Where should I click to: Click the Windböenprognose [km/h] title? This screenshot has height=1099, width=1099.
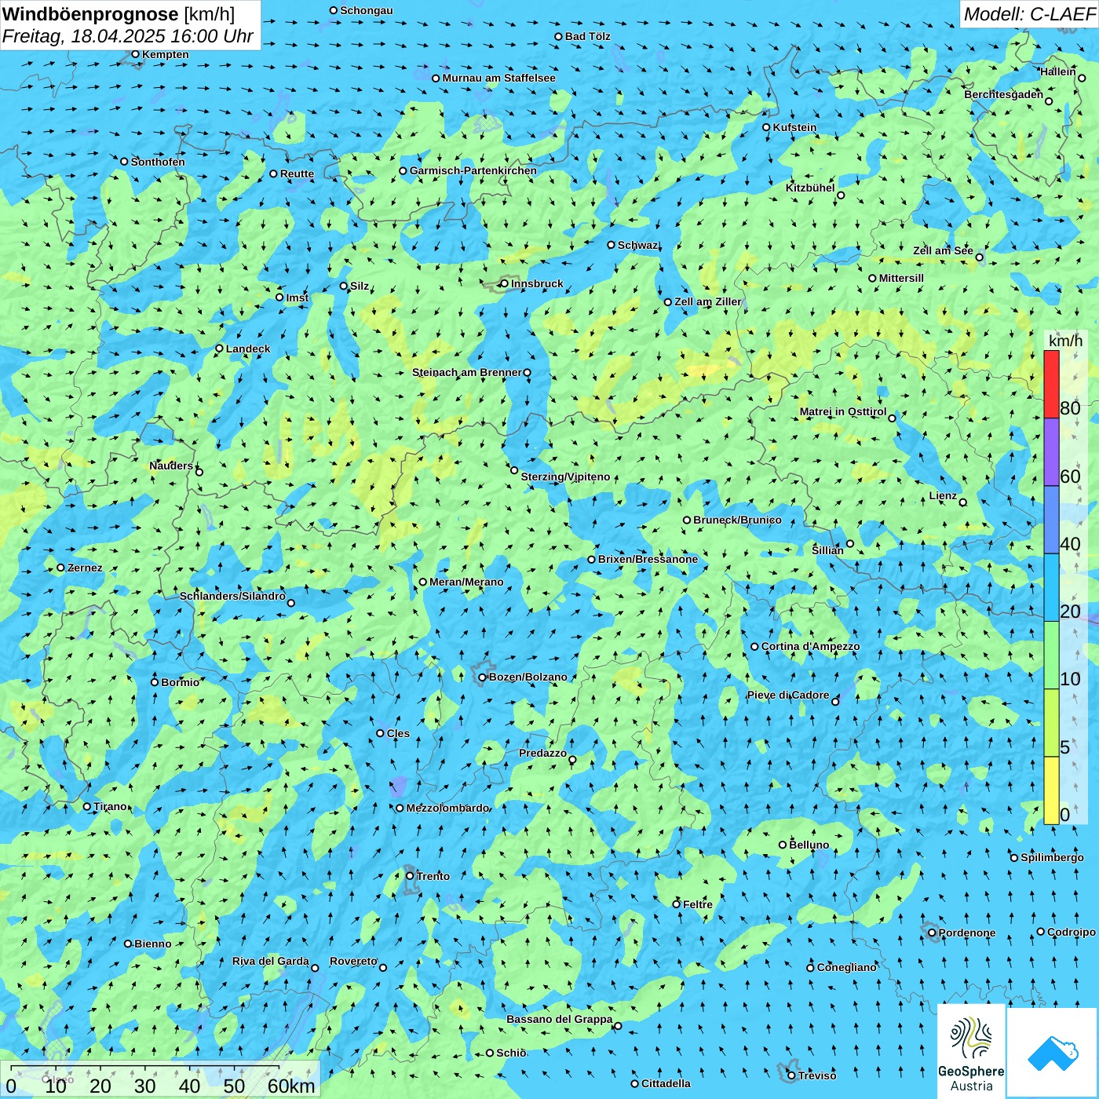[x=119, y=14]
